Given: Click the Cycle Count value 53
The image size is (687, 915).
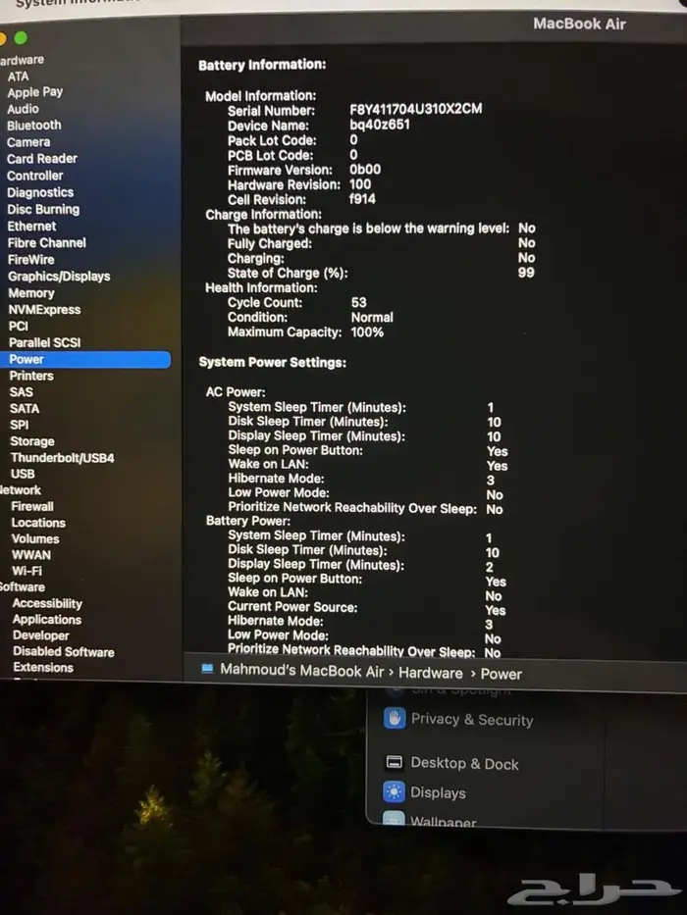Looking at the screenshot, I should 358,302.
